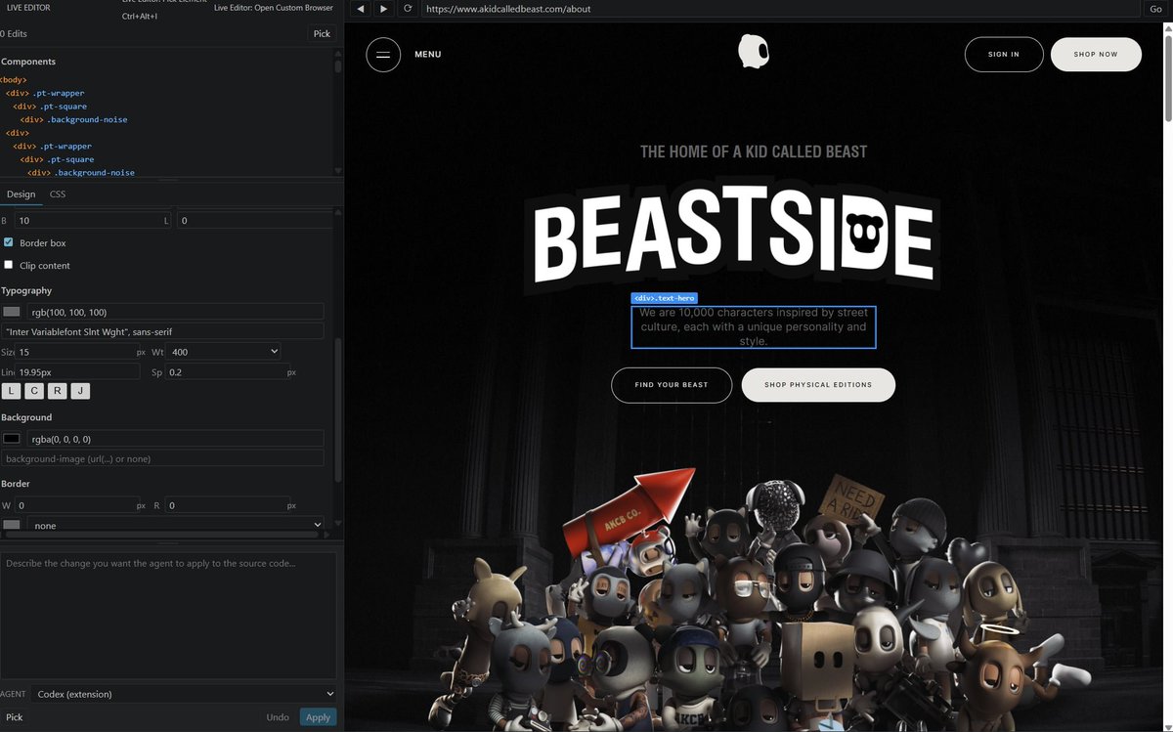Click the bottom Pick button

(15, 717)
